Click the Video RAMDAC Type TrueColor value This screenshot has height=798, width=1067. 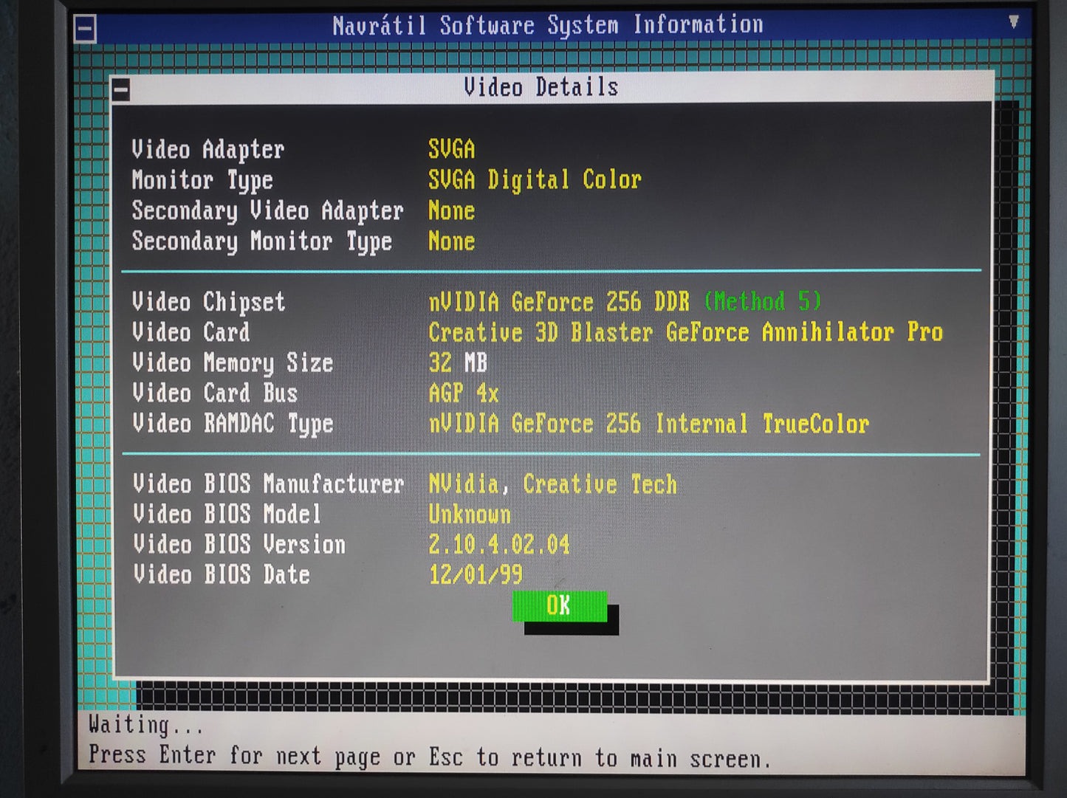coord(650,424)
